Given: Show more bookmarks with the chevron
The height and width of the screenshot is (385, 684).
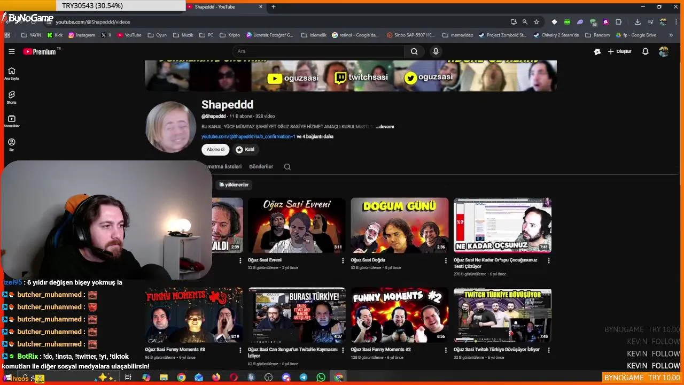Looking at the screenshot, I should click(671, 35).
